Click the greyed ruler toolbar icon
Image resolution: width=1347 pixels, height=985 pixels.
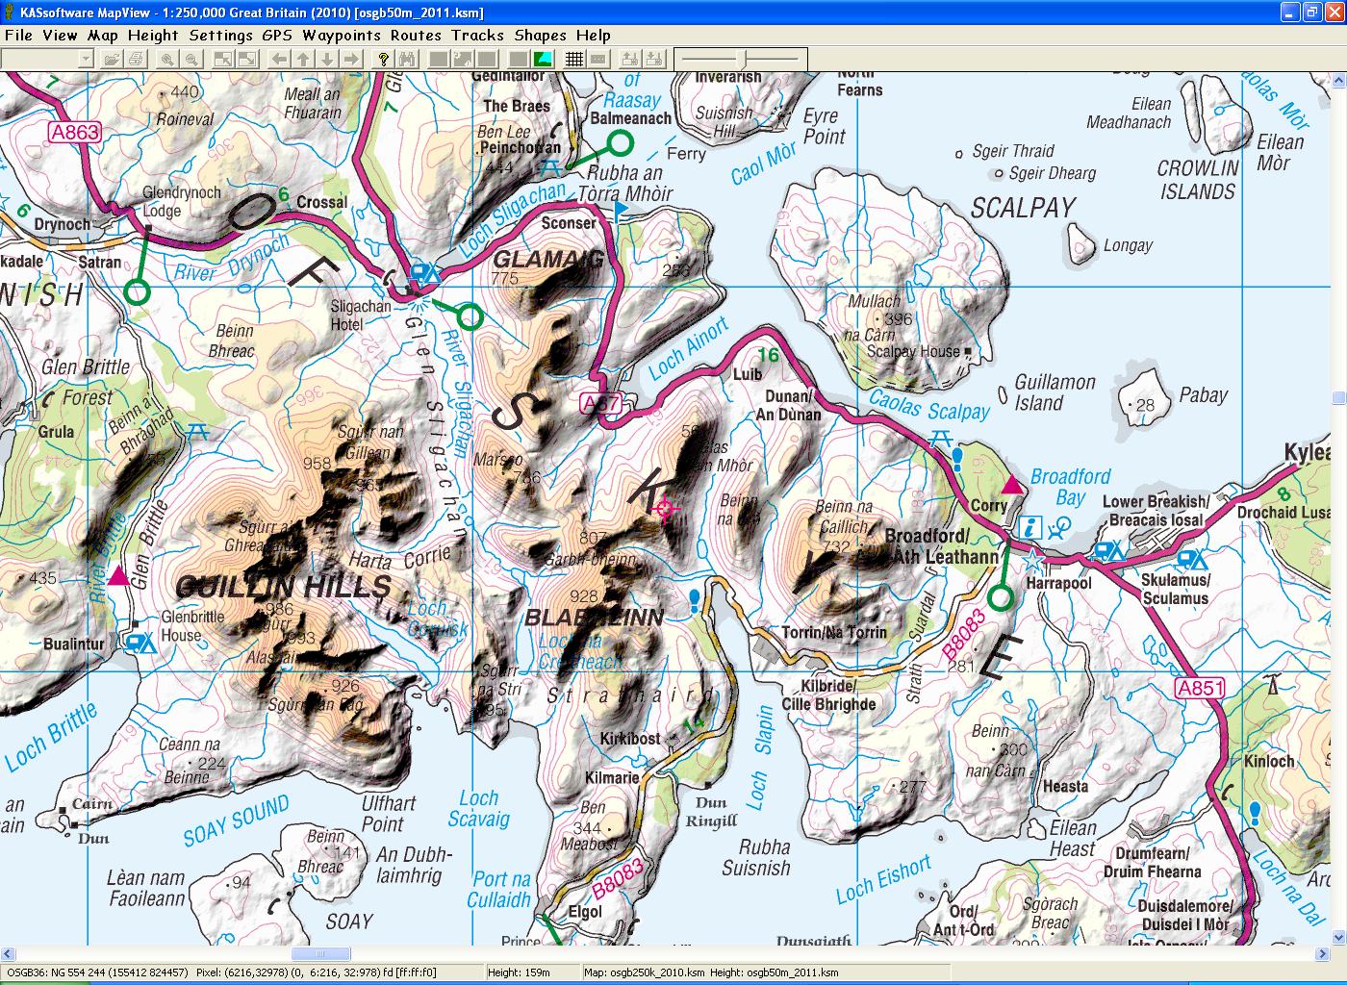(598, 60)
